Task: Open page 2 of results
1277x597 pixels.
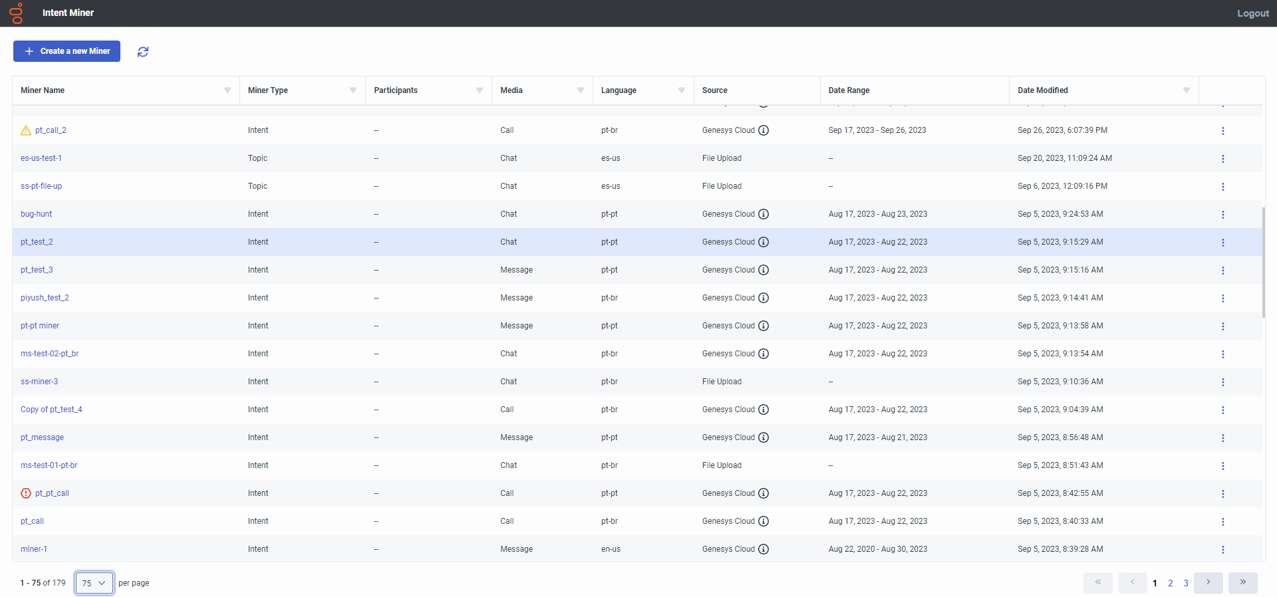Action: tap(1171, 583)
